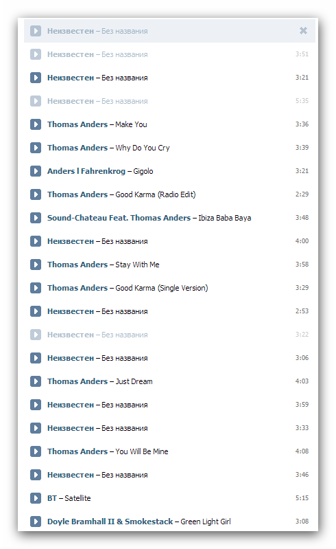Play Green Light Girl track
This screenshot has height=549, width=336.
tap(35, 522)
